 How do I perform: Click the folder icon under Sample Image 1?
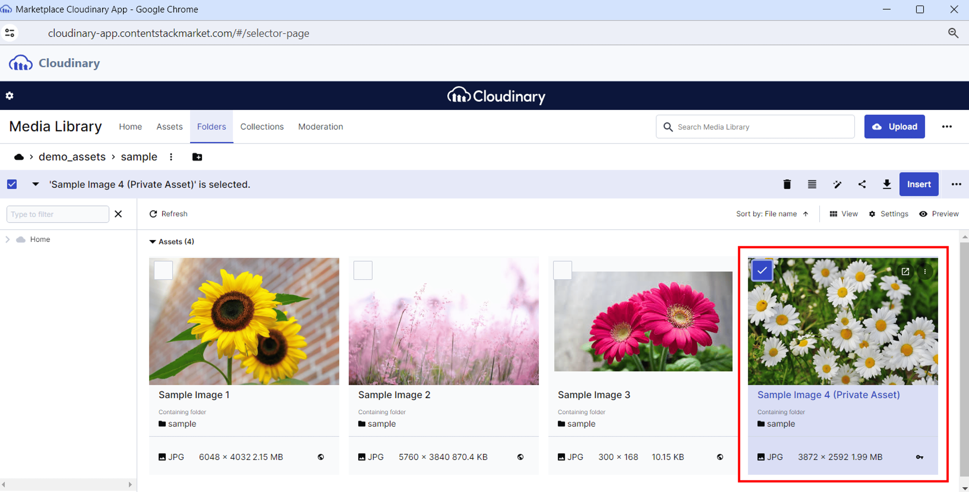point(162,424)
